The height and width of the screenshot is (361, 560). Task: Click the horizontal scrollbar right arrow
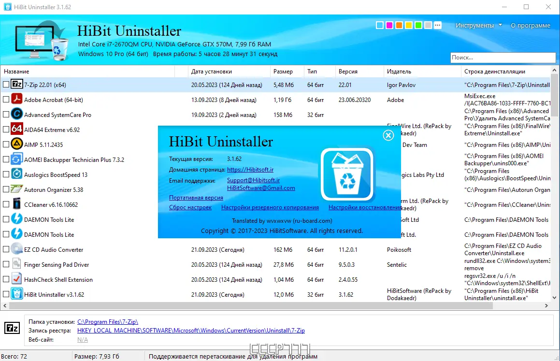coord(546,305)
